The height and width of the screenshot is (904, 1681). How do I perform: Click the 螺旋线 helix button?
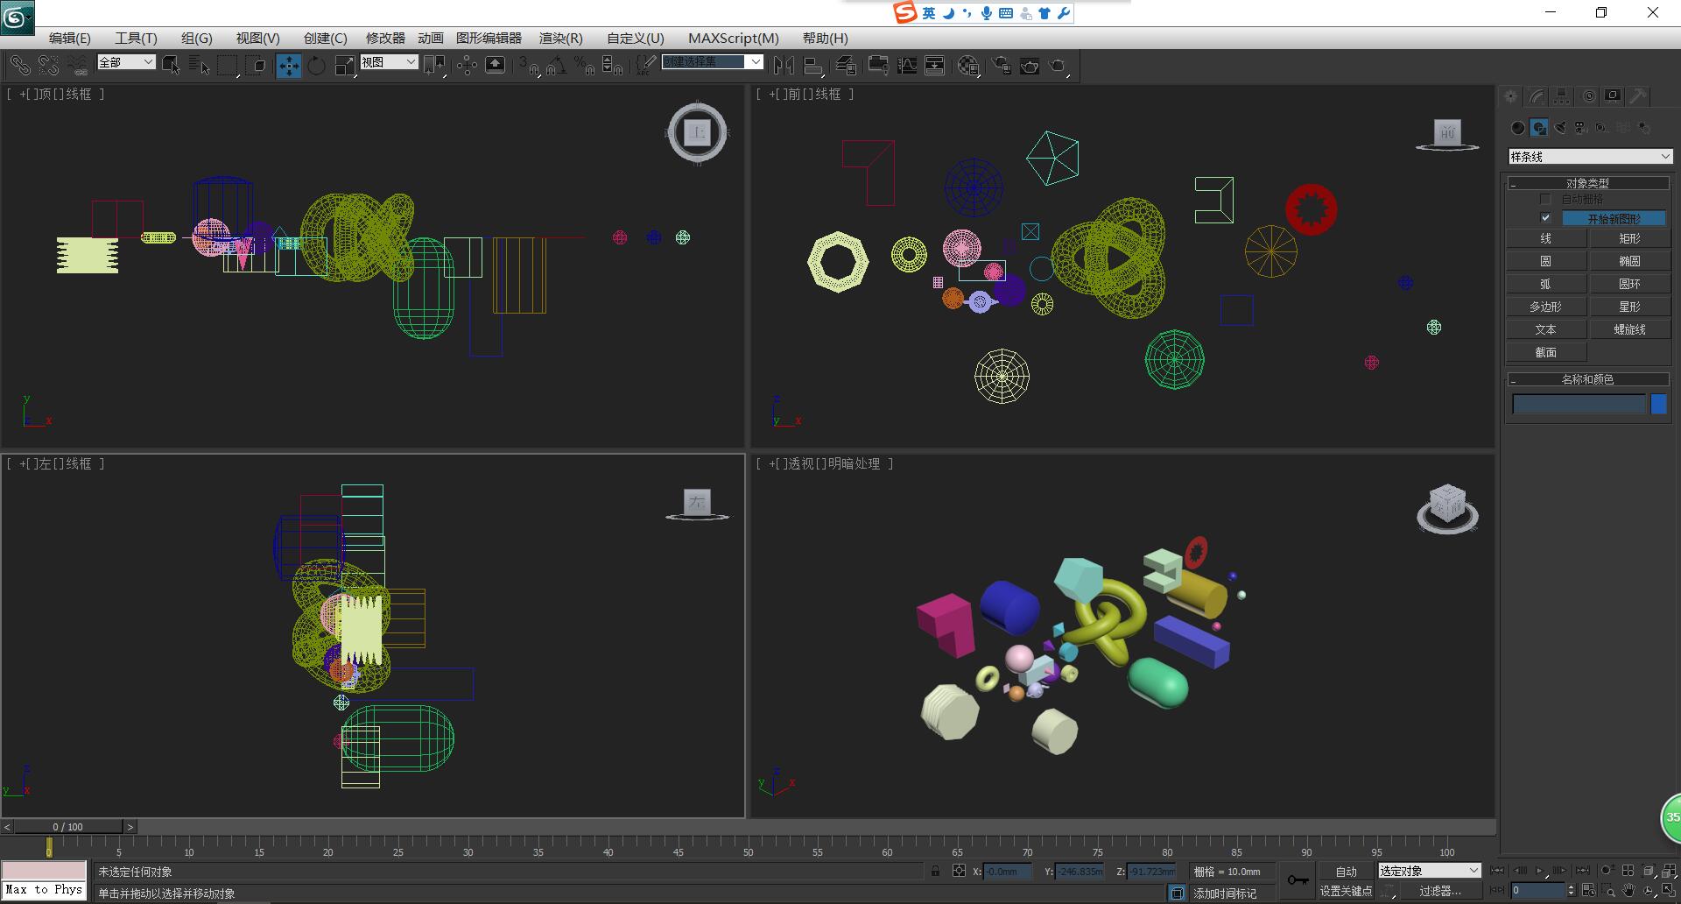click(1629, 329)
